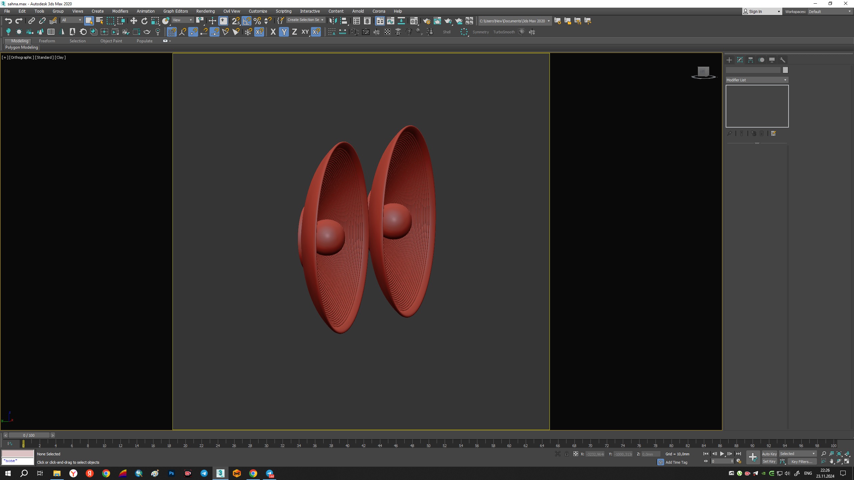854x480 pixels.
Task: Open the Key Filters dialog
Action: point(802,462)
